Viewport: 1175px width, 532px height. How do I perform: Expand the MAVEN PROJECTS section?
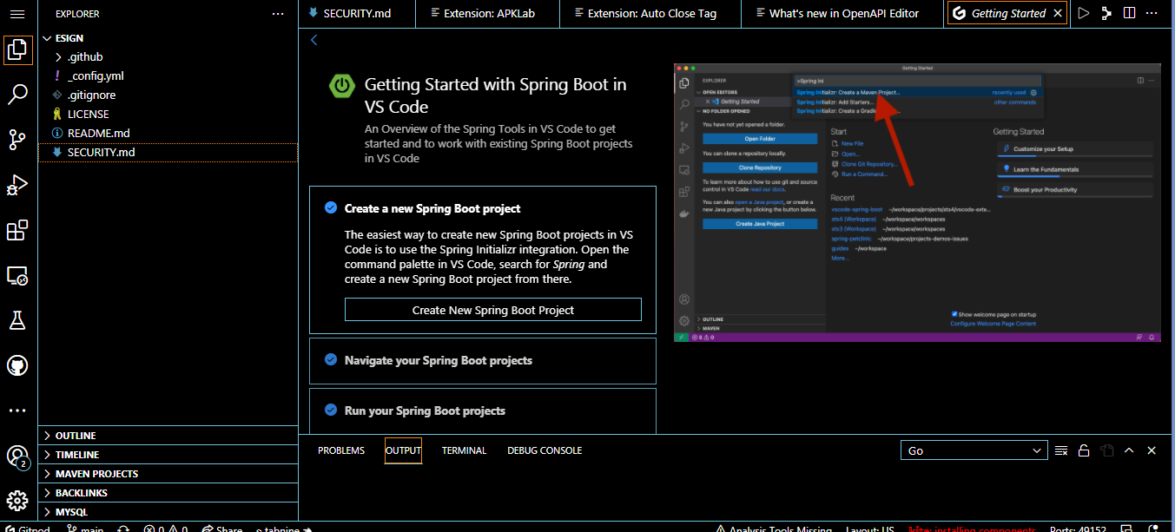(x=168, y=474)
